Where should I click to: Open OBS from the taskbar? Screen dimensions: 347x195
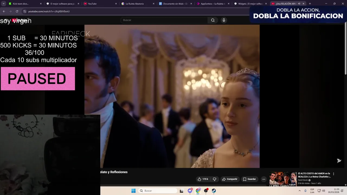coord(206,191)
